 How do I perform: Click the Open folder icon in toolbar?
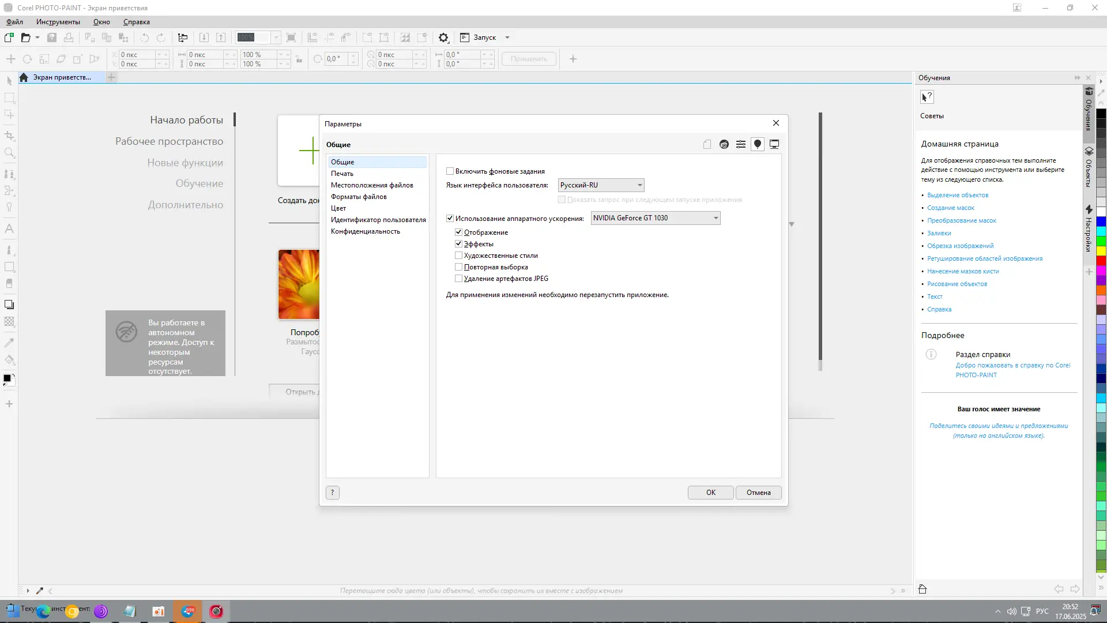point(26,37)
